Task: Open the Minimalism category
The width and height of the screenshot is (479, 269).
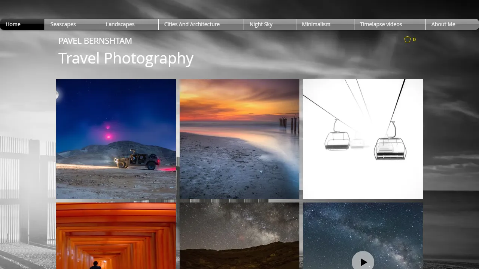Action: 316,24
